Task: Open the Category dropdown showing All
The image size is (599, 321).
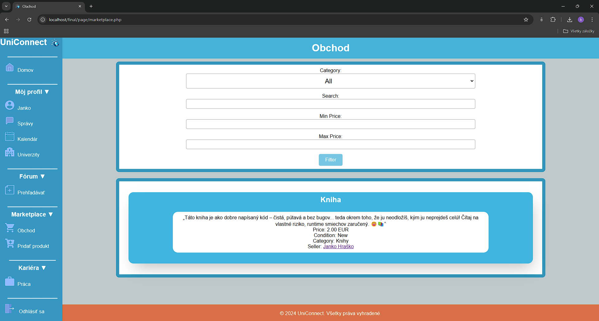Action: (331, 81)
